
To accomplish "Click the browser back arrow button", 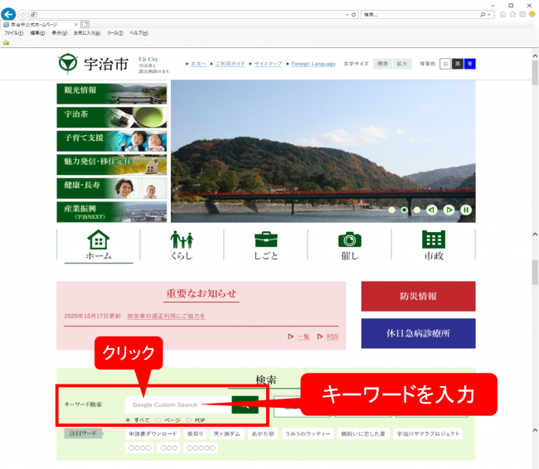I will 9,14.
